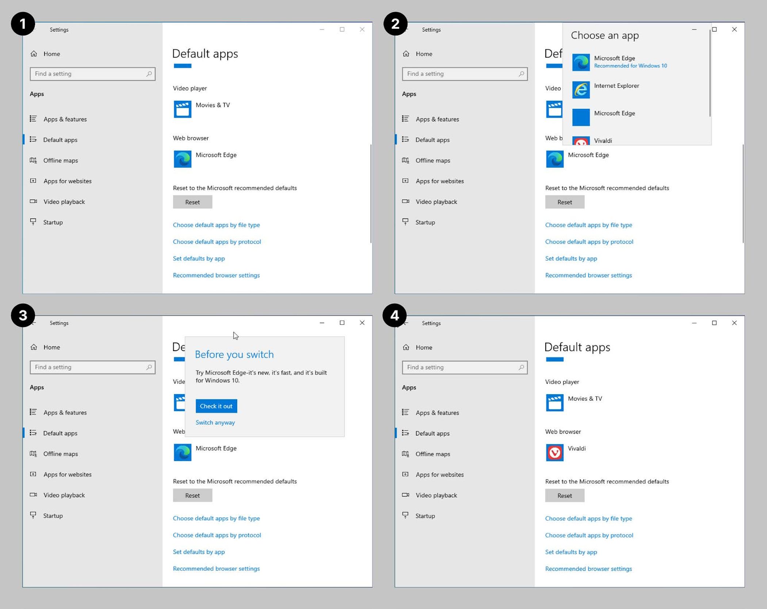Screen dimensions: 767x609
Task: Select Internet Explorer in Choose an app list
Action: 636,90
